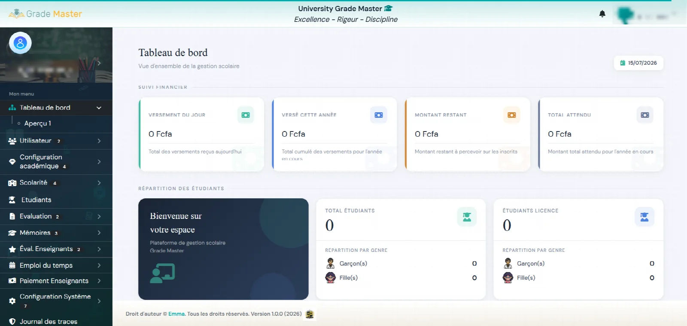Click the Total attendu cash icon

click(x=645, y=115)
